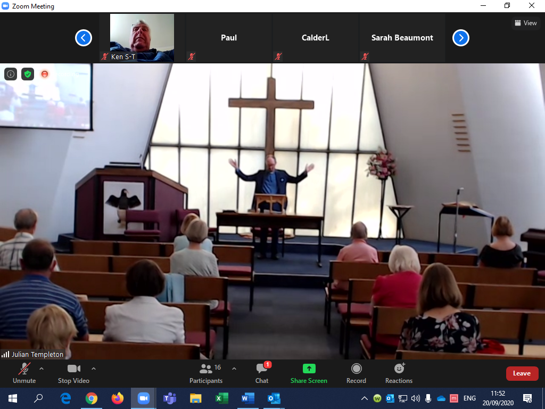Expand the arrow next to Participants

pos(234,369)
